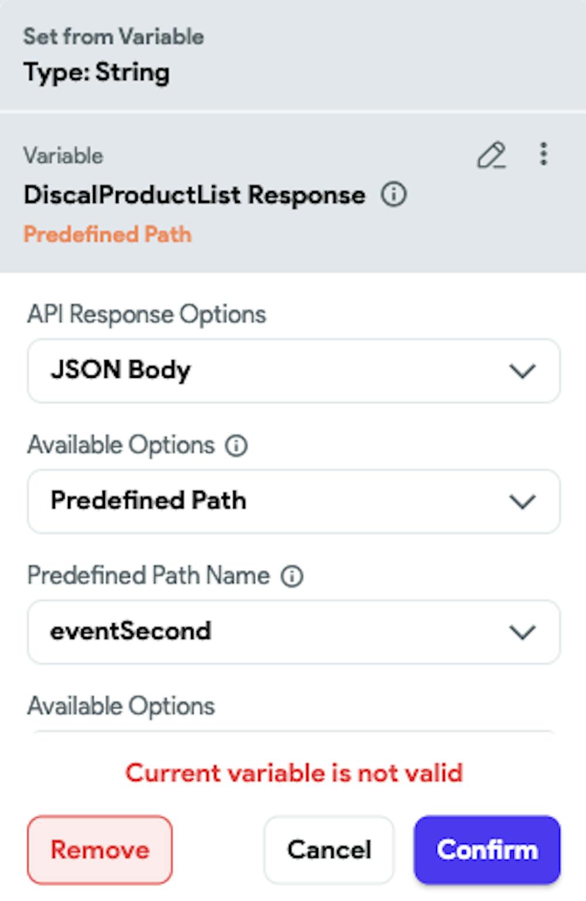
Task: Click the Current variable is not valid message
Action: coord(294,773)
